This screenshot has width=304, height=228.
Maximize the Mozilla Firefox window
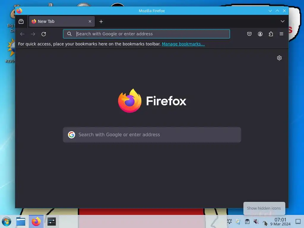click(277, 11)
